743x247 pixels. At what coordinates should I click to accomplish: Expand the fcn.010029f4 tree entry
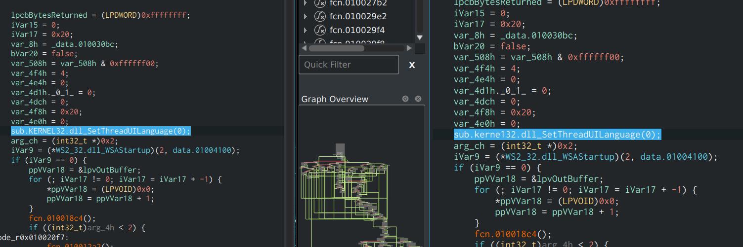(306, 30)
